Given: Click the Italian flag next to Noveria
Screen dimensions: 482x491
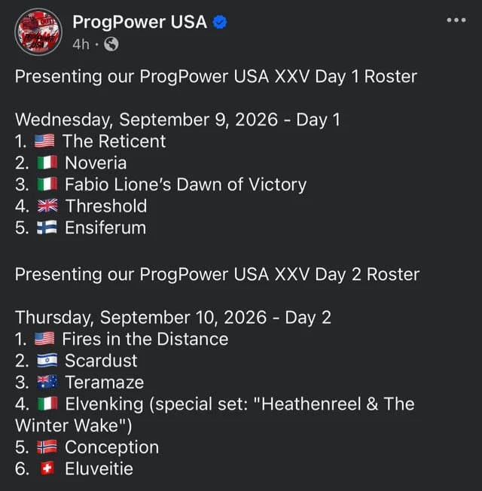Looking at the screenshot, I should (47, 163).
